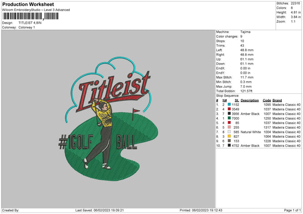Screen dimensions: 303x214
Task: Click the 'Min Stitch:' value '0.3 mm'
Action: click(246, 82)
